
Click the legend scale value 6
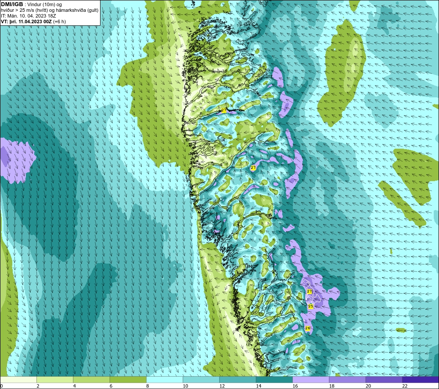111,386
